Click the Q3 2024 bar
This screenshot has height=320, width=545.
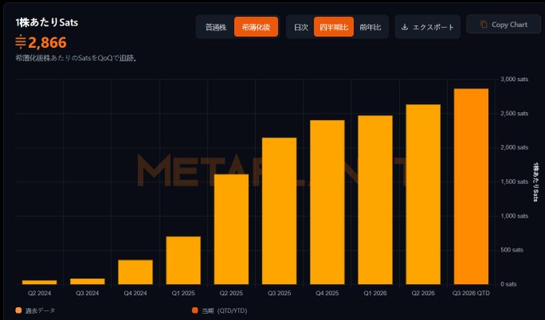(x=87, y=282)
